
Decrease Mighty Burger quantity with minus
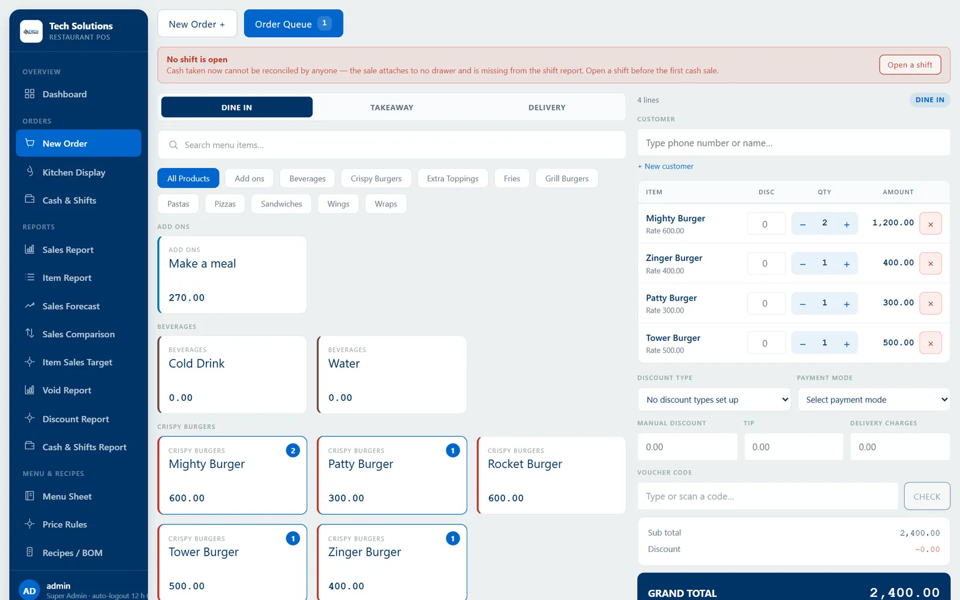(803, 224)
